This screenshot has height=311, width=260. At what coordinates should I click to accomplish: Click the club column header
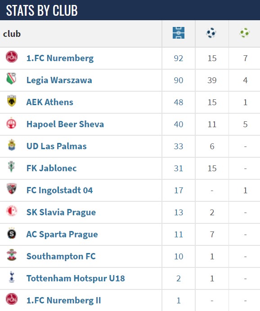tap(12, 34)
